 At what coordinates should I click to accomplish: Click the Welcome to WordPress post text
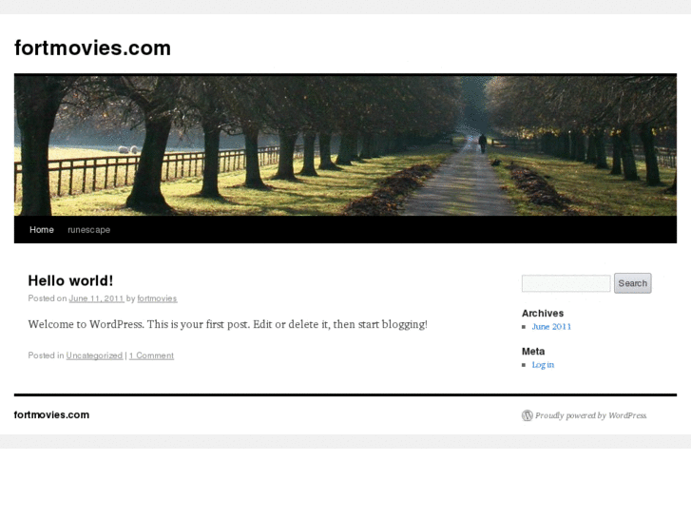[x=227, y=324]
